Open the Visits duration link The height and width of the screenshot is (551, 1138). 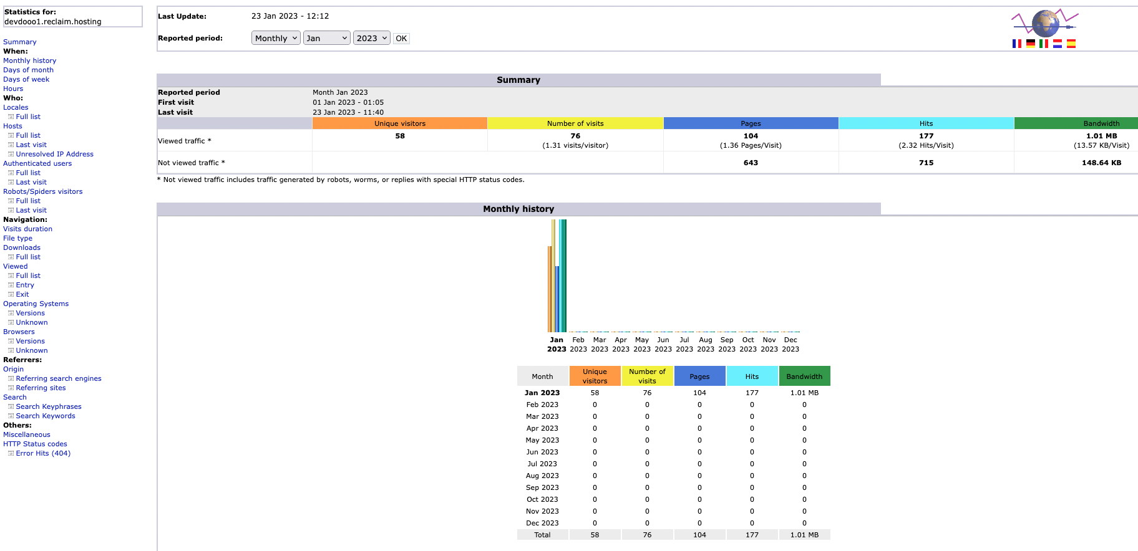28,229
